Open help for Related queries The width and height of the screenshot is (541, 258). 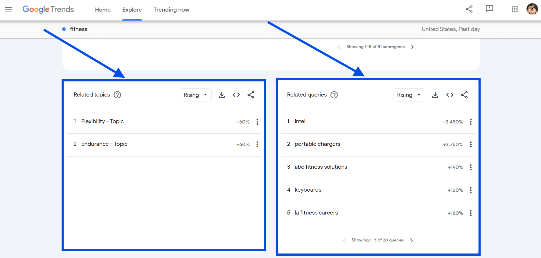coord(334,95)
